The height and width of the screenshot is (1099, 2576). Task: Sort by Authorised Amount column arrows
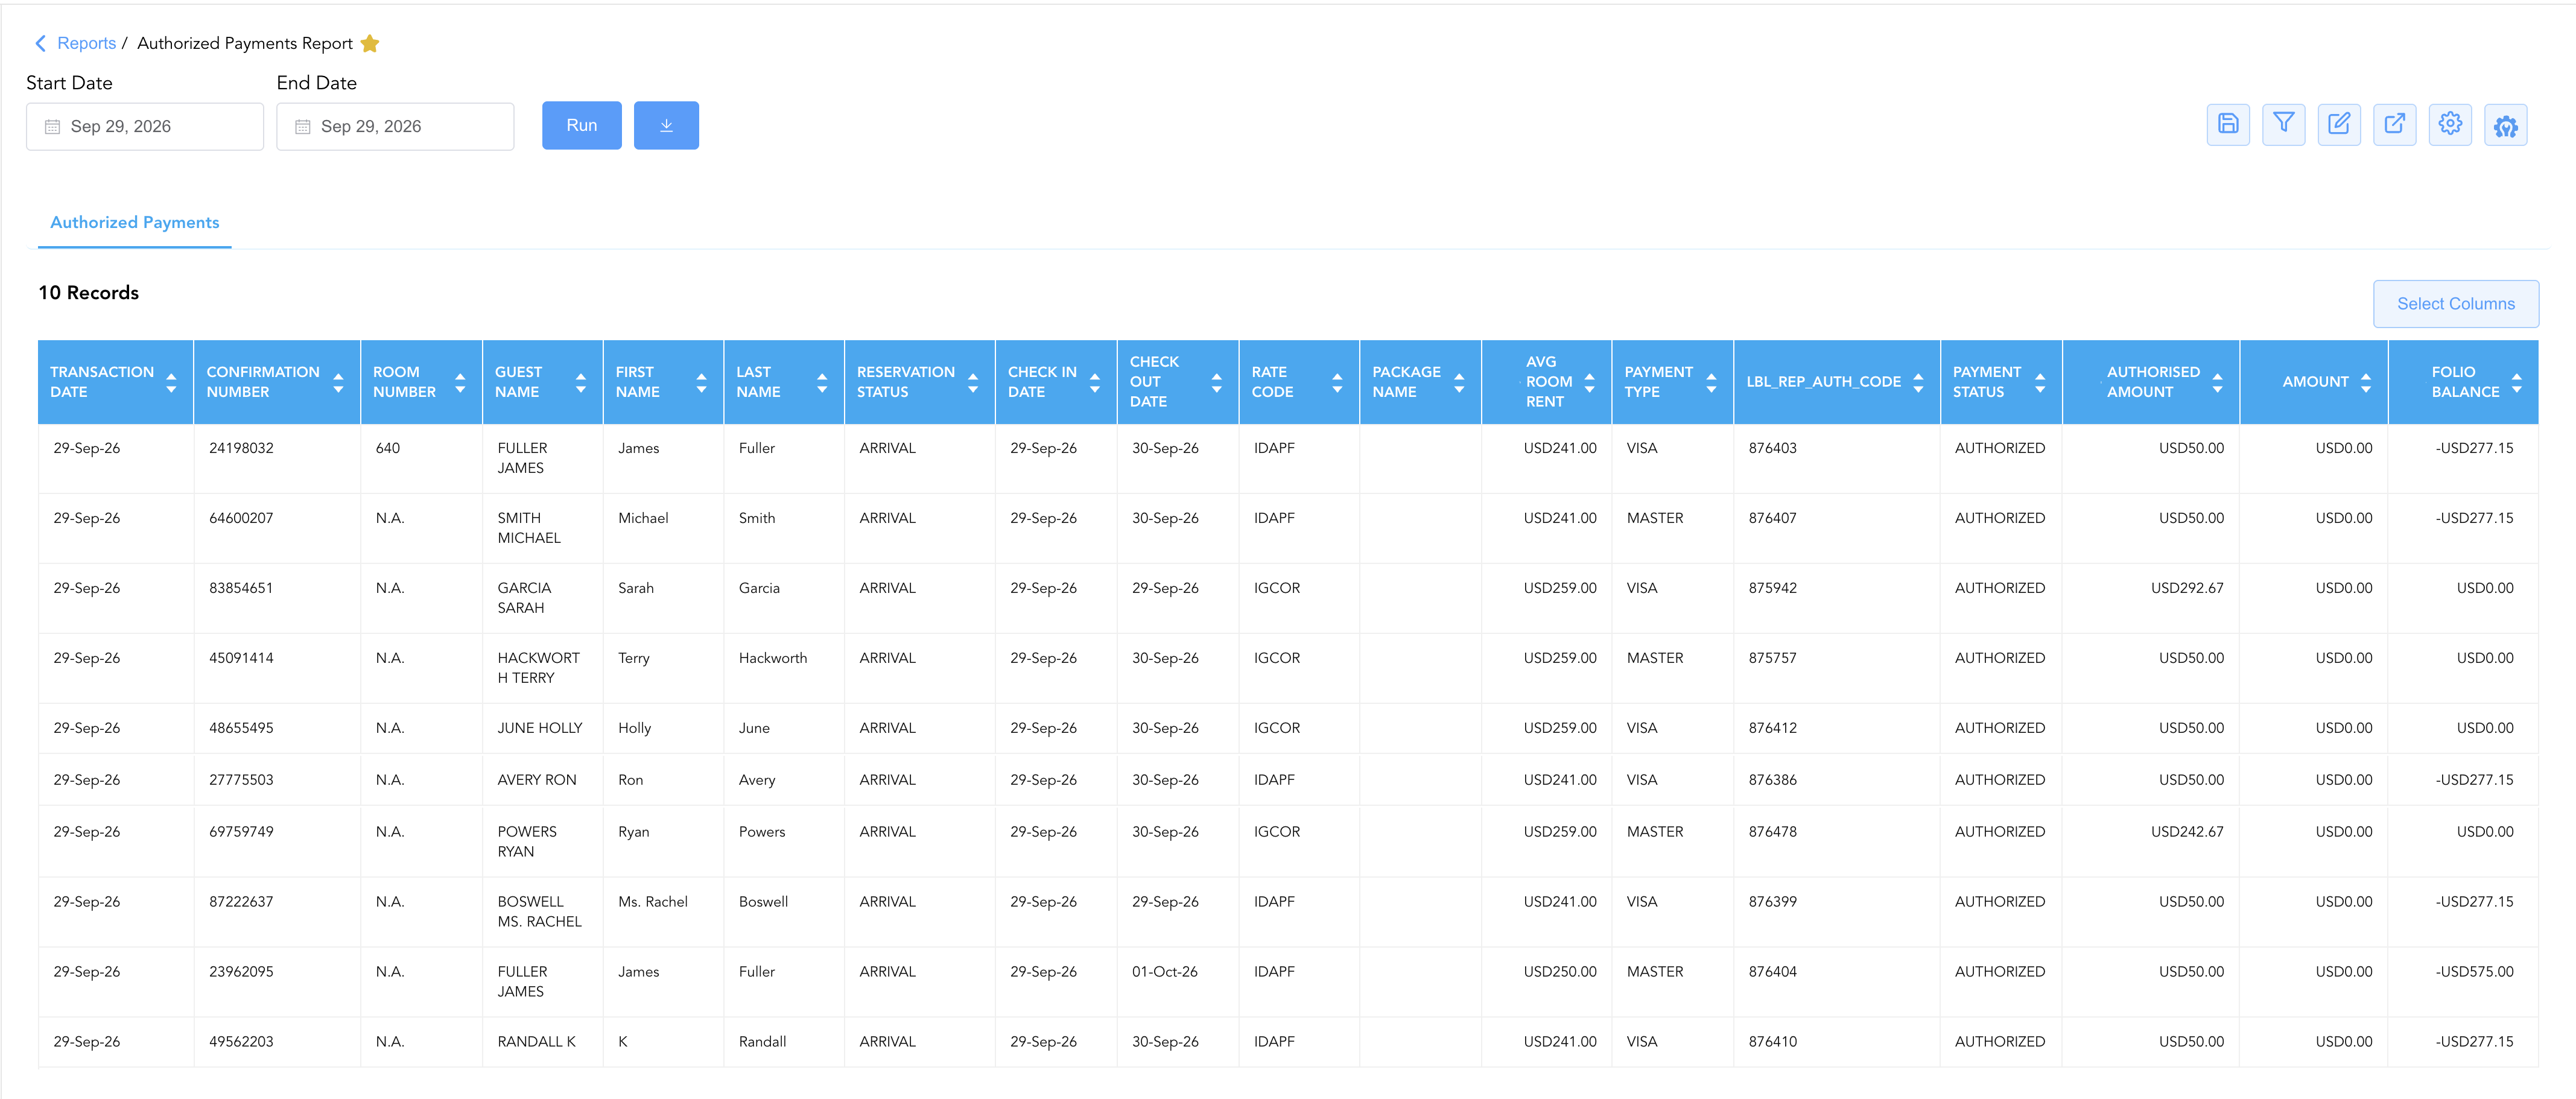pyautogui.click(x=2217, y=382)
